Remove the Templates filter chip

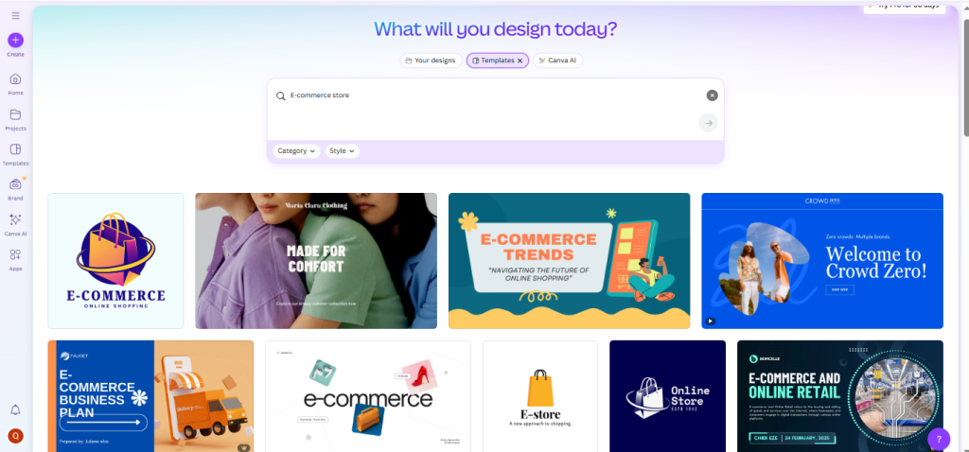520,61
